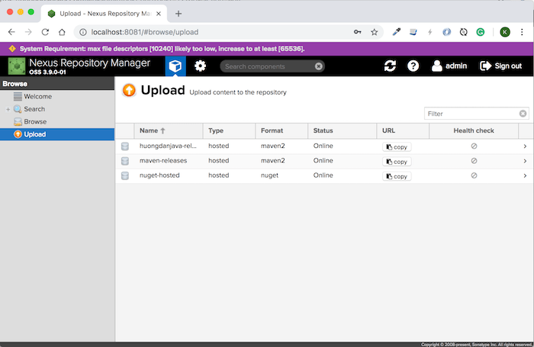
Task: Click health check icon for nuget-hosted
Action: point(474,175)
